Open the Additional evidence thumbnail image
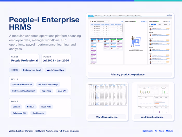This screenshot has width=182, height=137. point(153,99)
